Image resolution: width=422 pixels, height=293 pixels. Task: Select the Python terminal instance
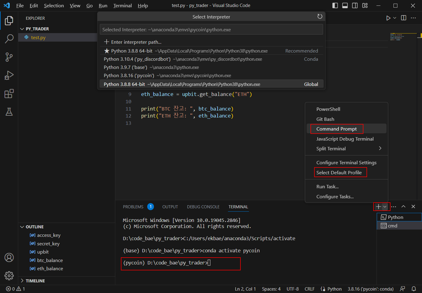coord(399,217)
